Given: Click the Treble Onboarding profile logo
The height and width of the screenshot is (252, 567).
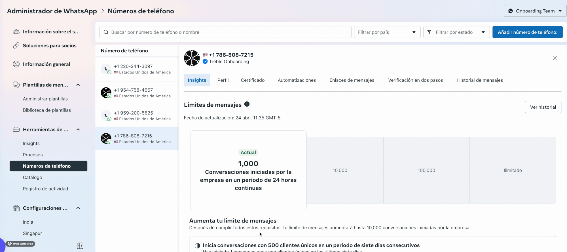Looking at the screenshot, I should (x=192, y=58).
